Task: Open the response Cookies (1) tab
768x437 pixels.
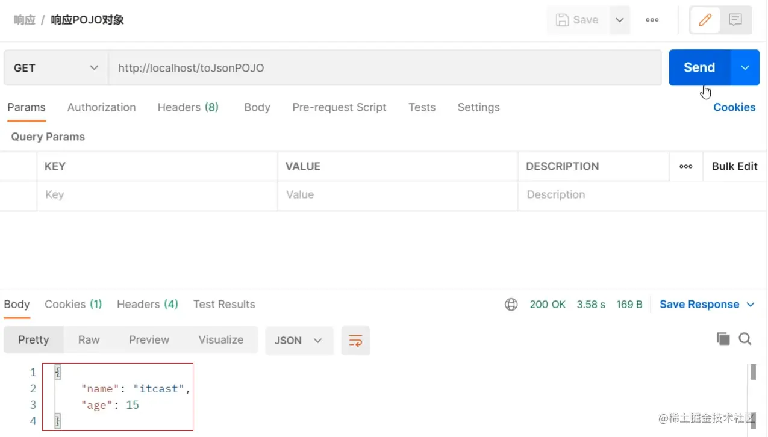Action: tap(73, 304)
